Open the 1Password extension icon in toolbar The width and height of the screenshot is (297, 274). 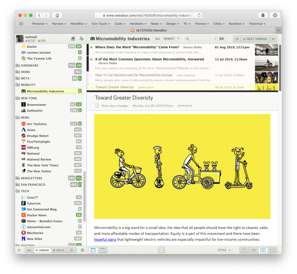coord(275,15)
